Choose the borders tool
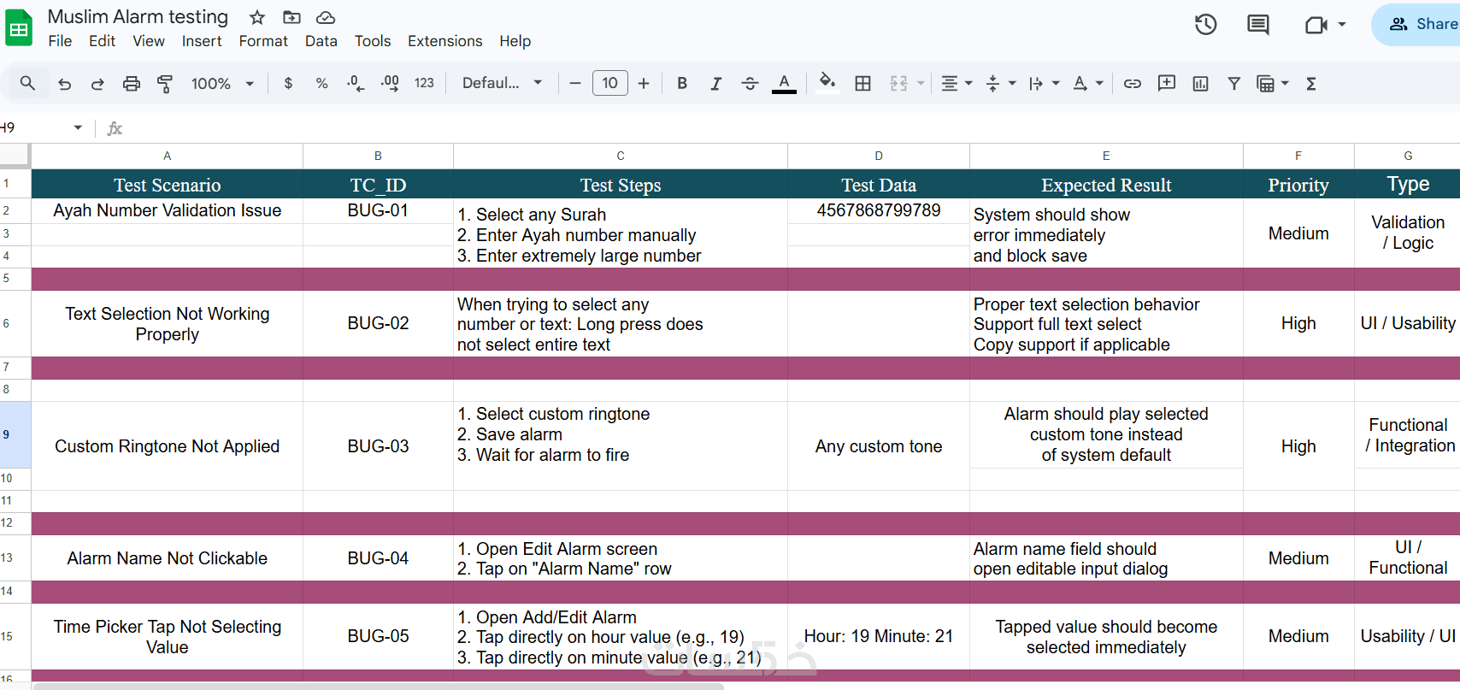Image resolution: width=1460 pixels, height=690 pixels. 863,83
